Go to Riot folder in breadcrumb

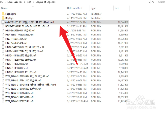point(29,2)
